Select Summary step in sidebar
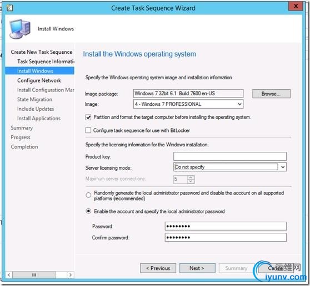 22,128
